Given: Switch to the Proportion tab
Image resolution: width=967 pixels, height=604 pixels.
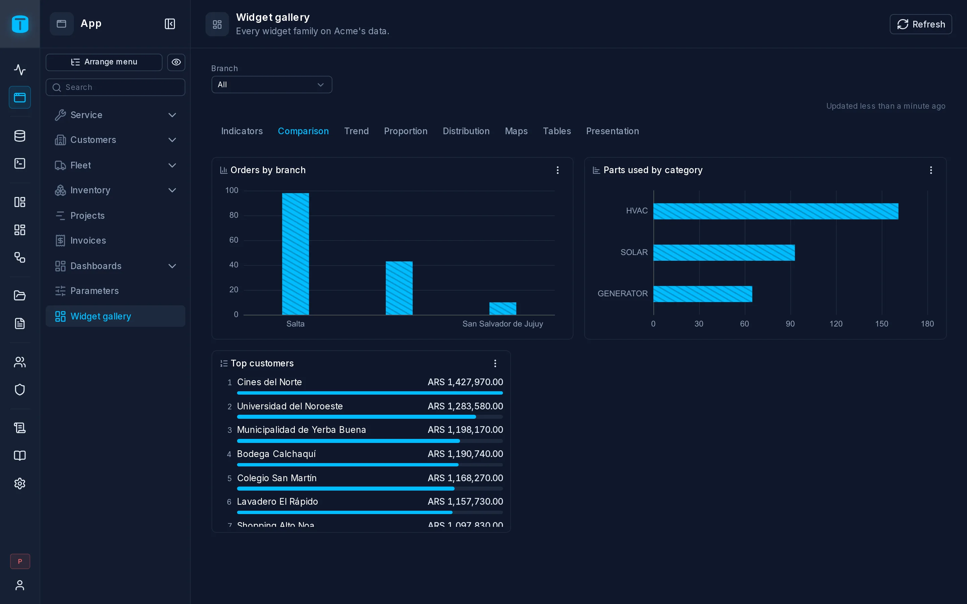Looking at the screenshot, I should 406,131.
